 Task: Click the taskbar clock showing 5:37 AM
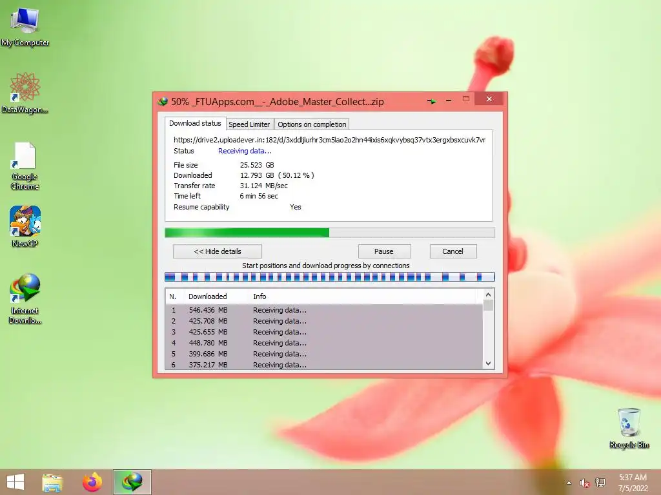coord(633,482)
